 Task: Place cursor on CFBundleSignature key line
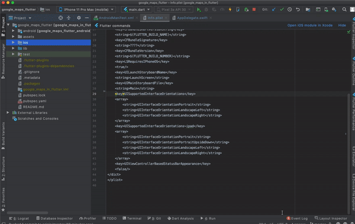coord(141,40)
